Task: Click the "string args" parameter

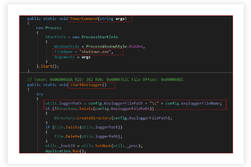Action: 112,19
